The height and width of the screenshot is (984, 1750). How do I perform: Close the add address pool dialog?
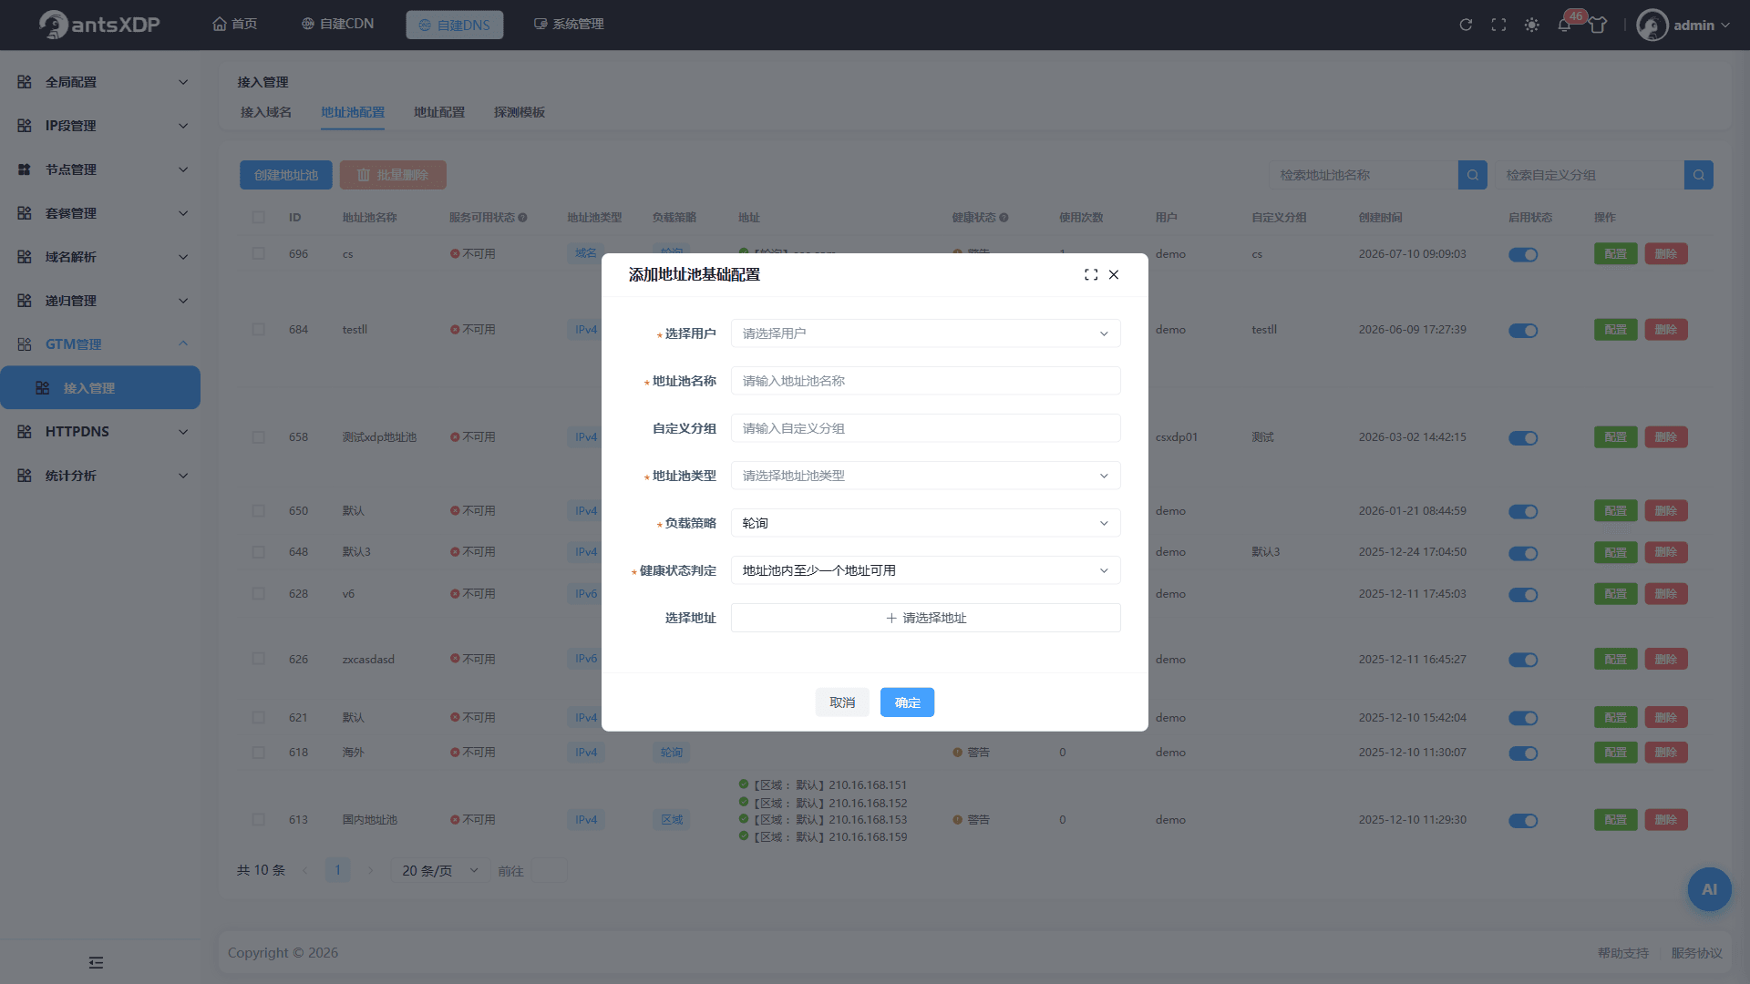coord(1114,274)
